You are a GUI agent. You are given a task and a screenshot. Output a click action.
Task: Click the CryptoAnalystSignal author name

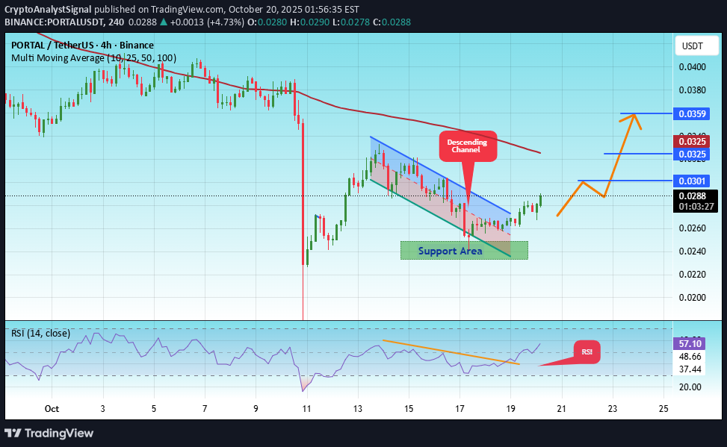click(x=48, y=9)
